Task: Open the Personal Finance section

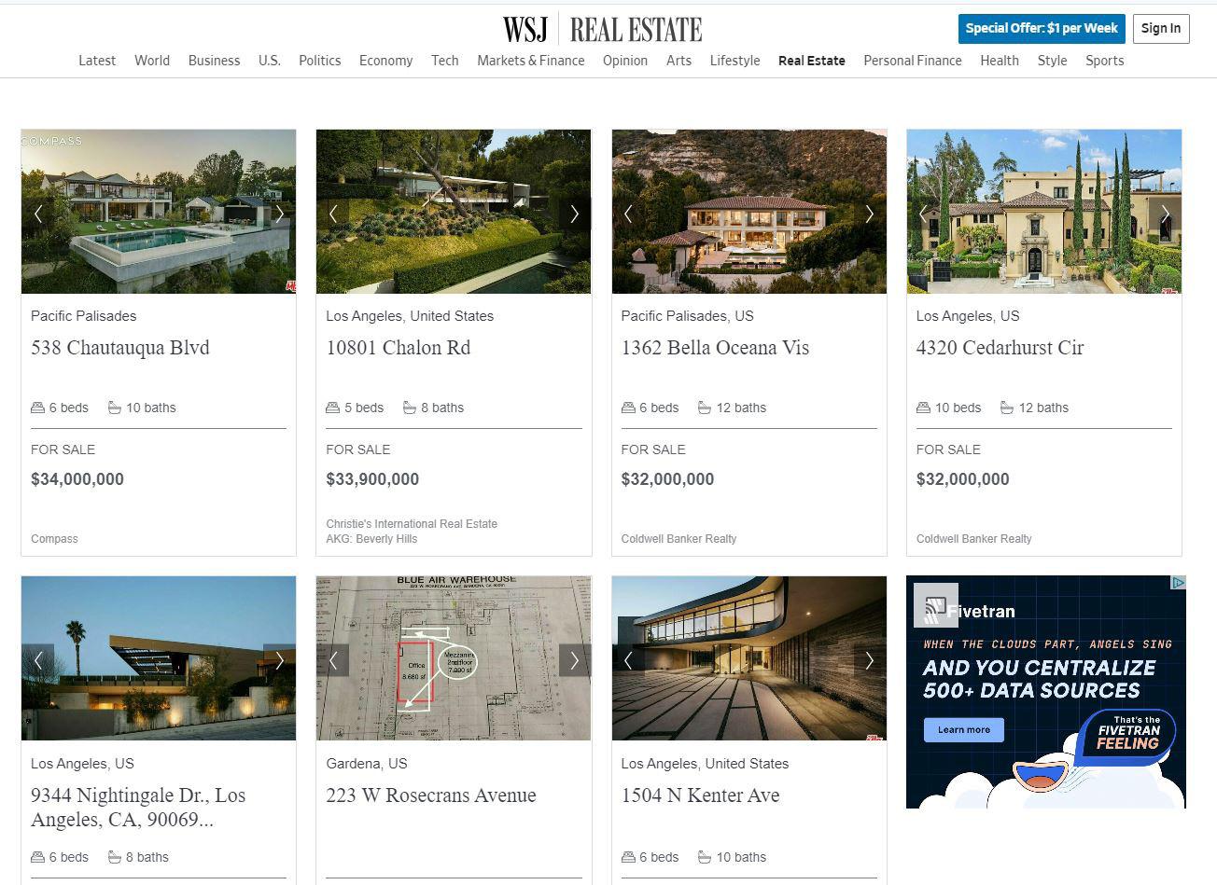Action: coord(913,61)
